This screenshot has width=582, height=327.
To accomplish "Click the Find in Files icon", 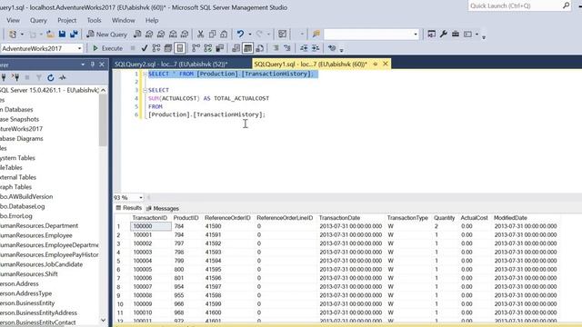I will coord(316,35).
